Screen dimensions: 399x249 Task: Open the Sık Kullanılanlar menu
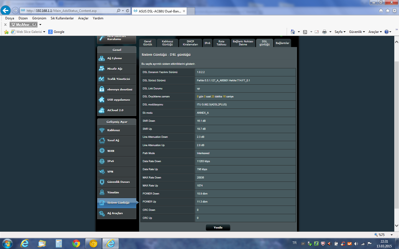point(62,18)
